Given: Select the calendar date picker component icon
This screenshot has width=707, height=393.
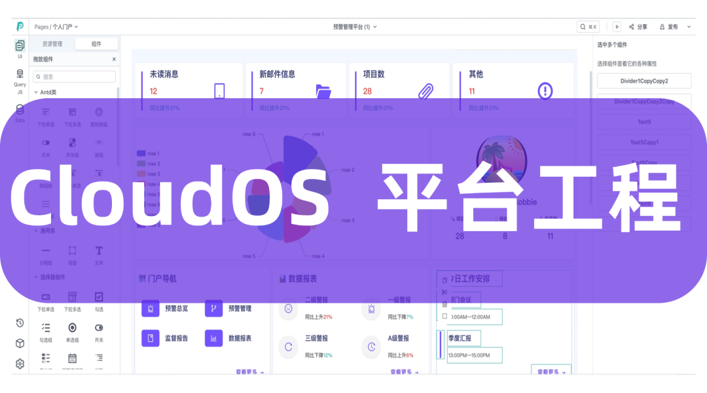Looking at the screenshot, I should coord(72,359).
